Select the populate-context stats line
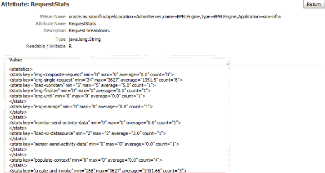The height and width of the screenshot is (173, 325). (85, 160)
